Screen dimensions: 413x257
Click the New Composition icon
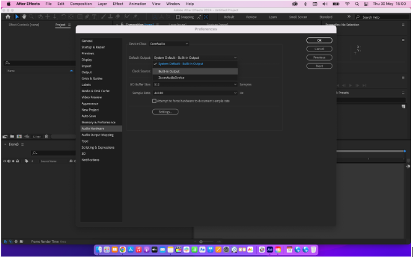point(19,137)
